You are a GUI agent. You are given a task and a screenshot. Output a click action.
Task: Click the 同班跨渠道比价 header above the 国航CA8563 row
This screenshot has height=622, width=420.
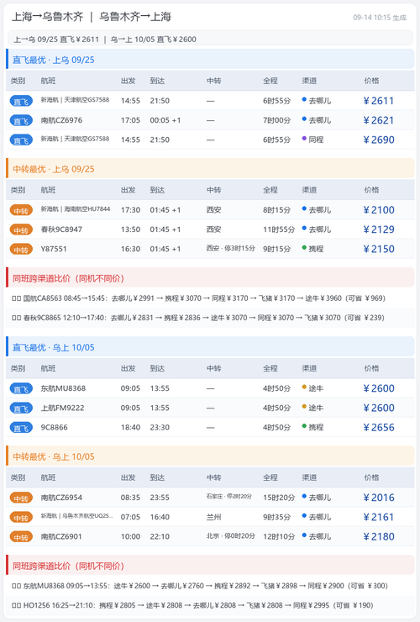pyautogui.click(x=210, y=278)
